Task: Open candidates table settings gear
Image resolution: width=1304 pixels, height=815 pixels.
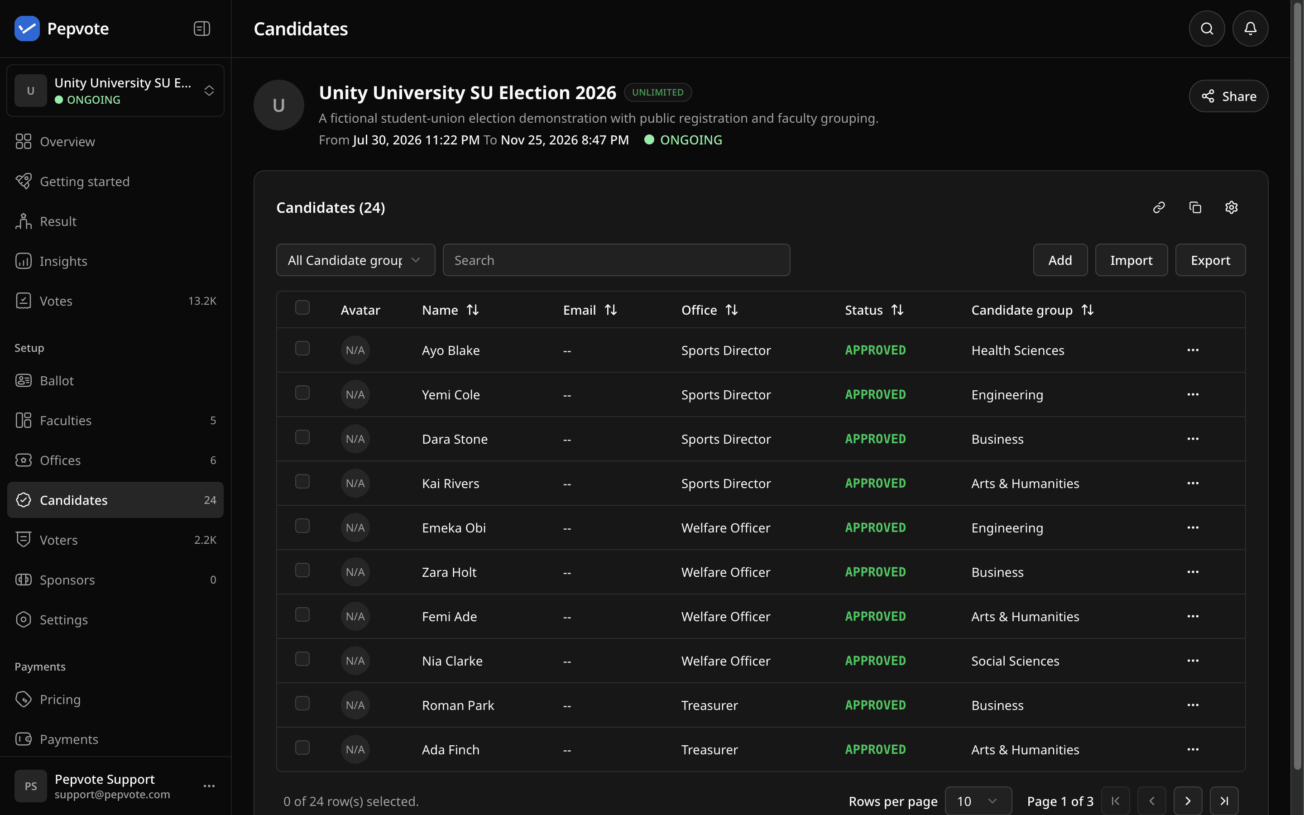Action: point(1231,207)
